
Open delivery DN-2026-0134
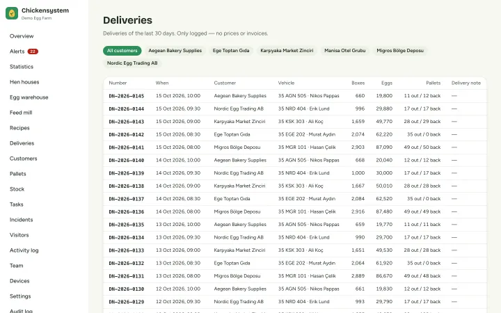127,238
